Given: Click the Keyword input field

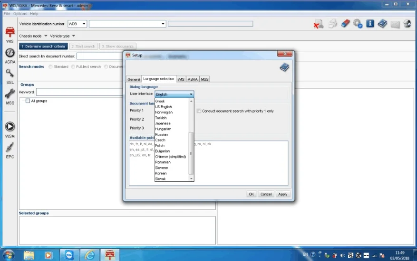Looking at the screenshot, I should coord(80,92).
